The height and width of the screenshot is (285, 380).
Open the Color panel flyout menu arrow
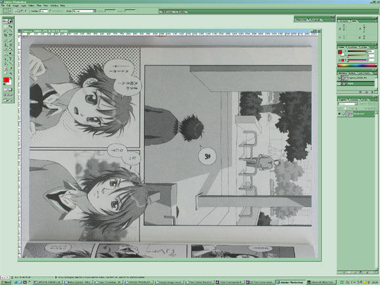click(x=375, y=47)
